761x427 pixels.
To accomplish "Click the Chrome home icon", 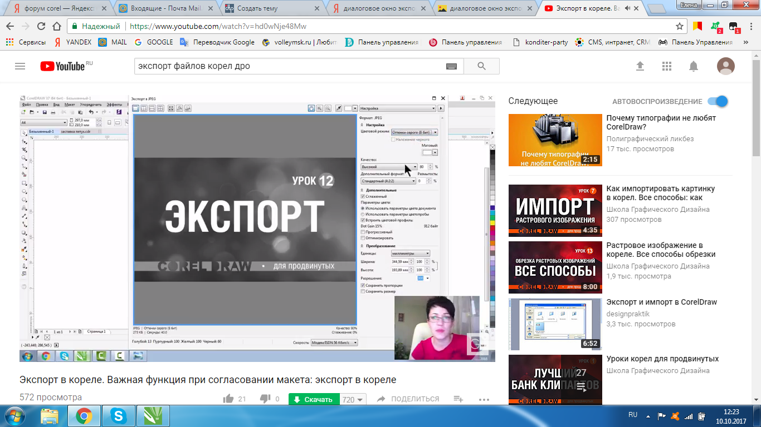I will click(56, 26).
